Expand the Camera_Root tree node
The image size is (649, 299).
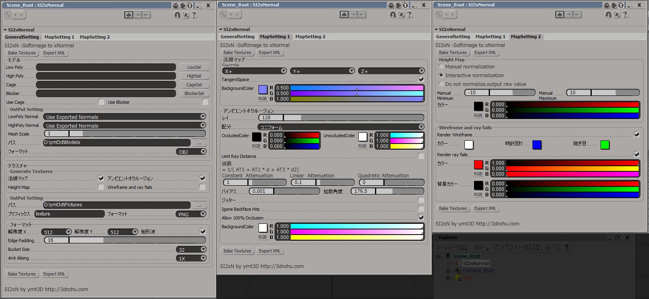coord(448,271)
